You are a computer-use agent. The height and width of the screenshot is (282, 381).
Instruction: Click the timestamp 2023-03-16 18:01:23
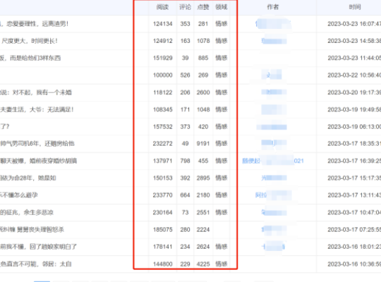(354, 247)
